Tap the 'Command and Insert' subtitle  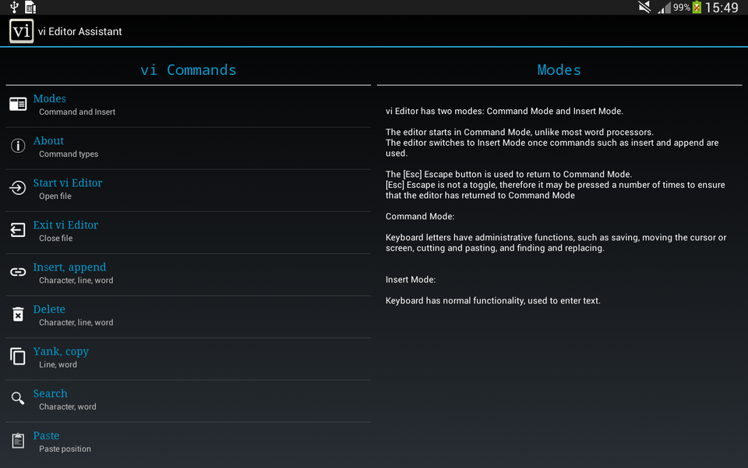click(x=77, y=112)
